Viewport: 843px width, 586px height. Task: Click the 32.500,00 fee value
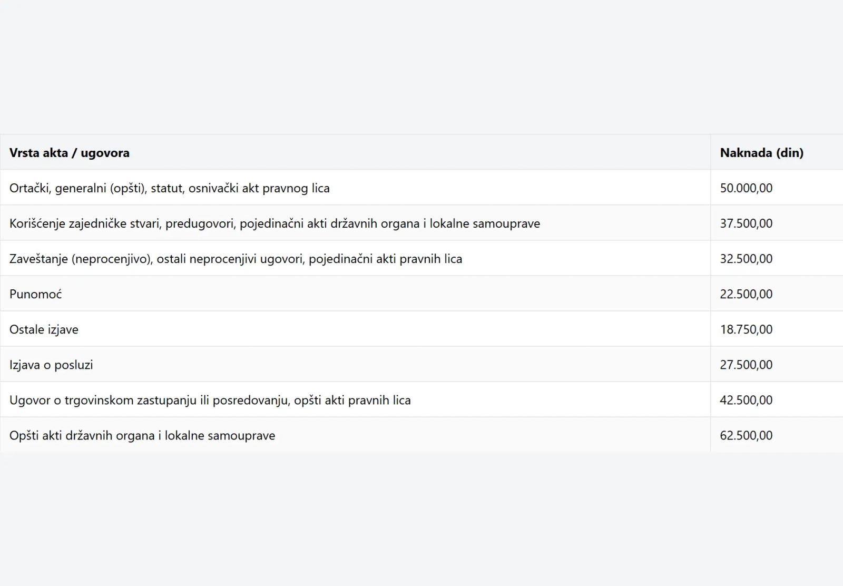[x=746, y=259]
